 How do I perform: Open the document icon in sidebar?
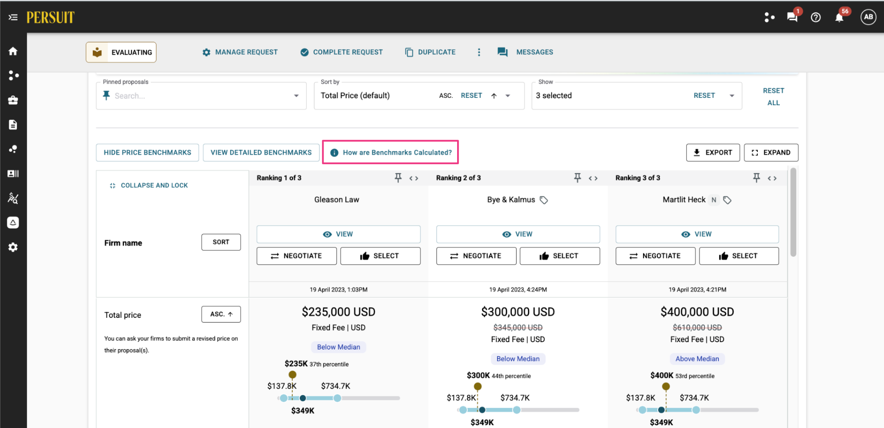(x=13, y=125)
